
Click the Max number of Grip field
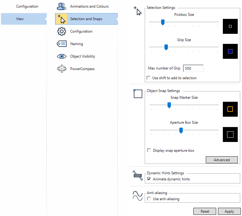(193, 69)
